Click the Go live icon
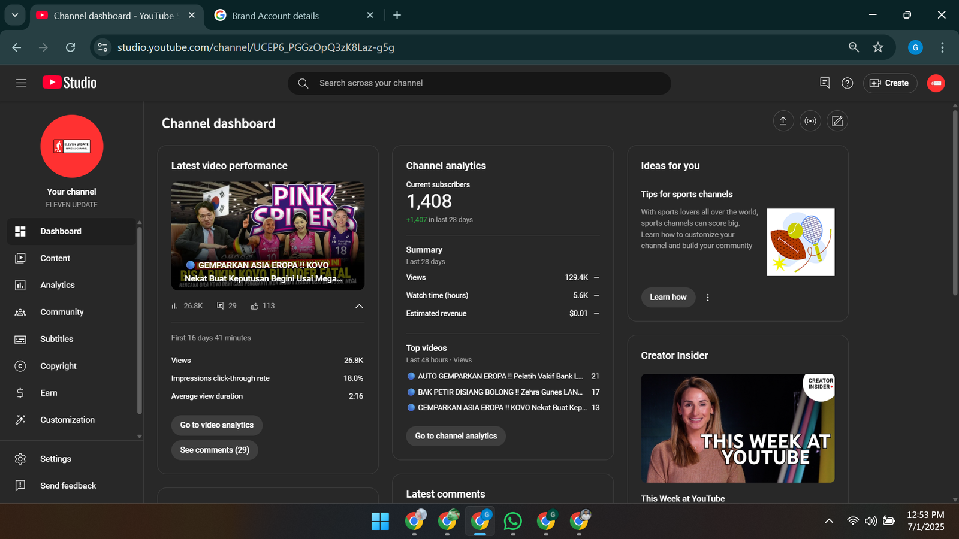959x539 pixels. click(x=810, y=121)
